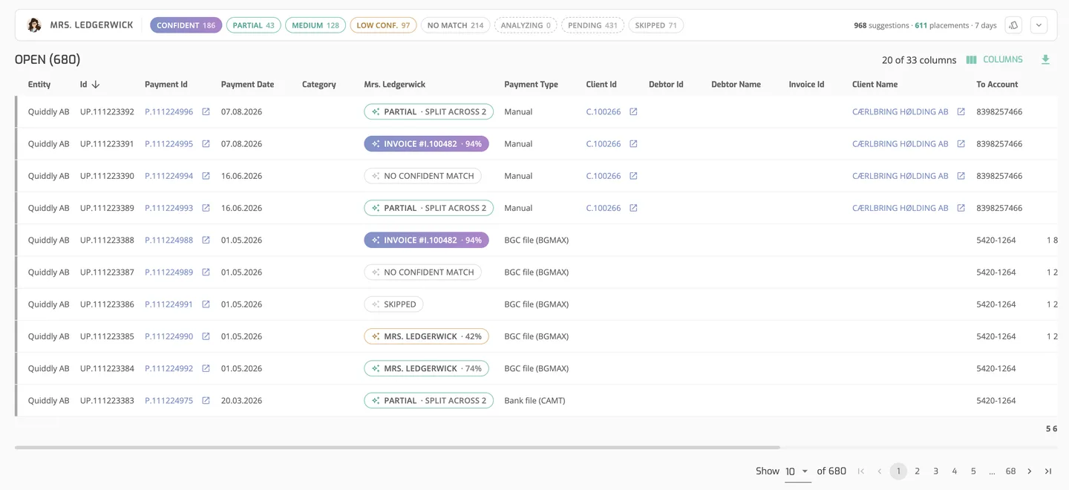Open client name link icon in row UP.111223391
The image size is (1069, 490).
(961, 144)
